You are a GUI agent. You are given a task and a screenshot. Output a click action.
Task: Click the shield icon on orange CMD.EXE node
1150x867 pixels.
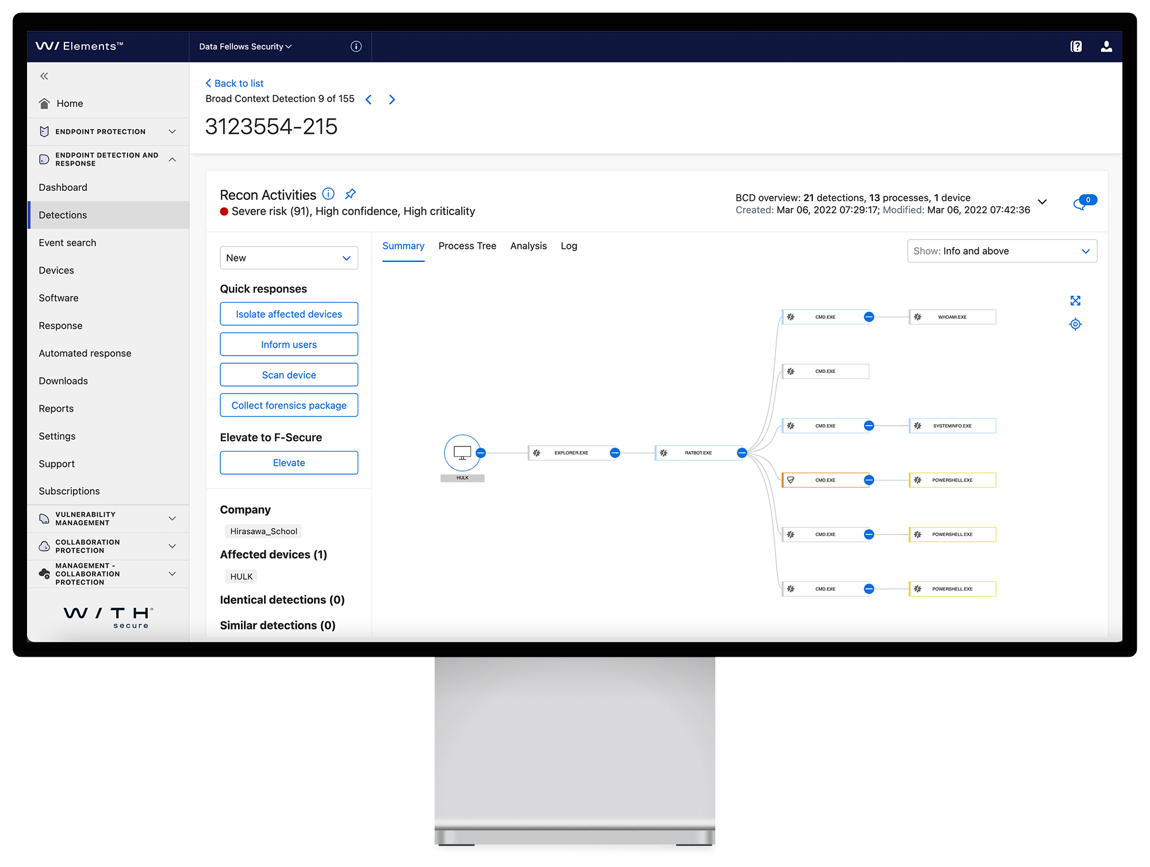(x=791, y=480)
